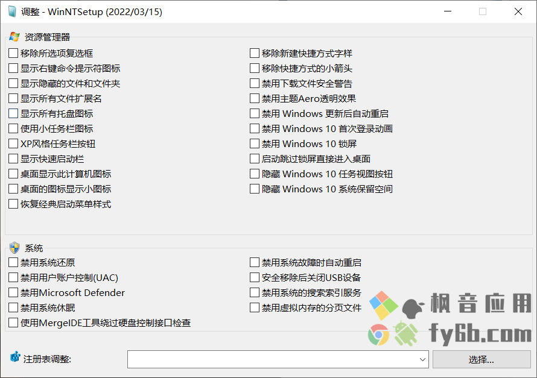Check 使用MergeIDE工具绕过硬盘控制接口检查
Image resolution: width=537 pixels, height=378 pixels.
pyautogui.click(x=13, y=323)
